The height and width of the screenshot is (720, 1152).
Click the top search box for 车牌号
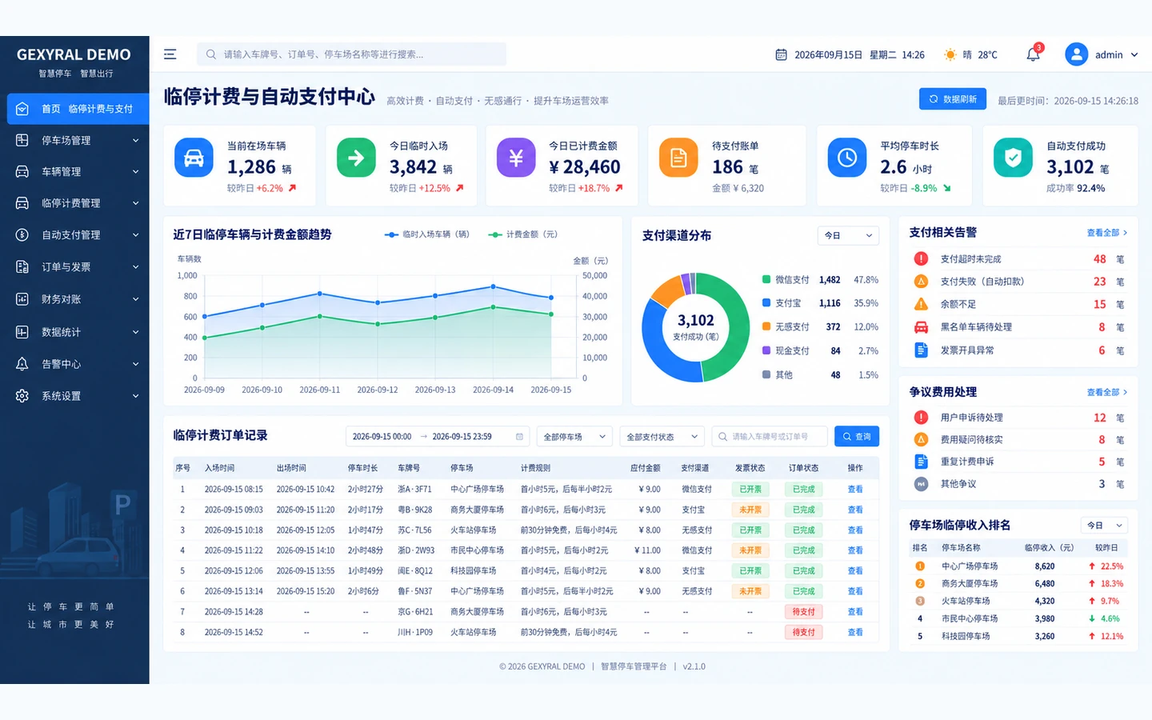coord(351,54)
